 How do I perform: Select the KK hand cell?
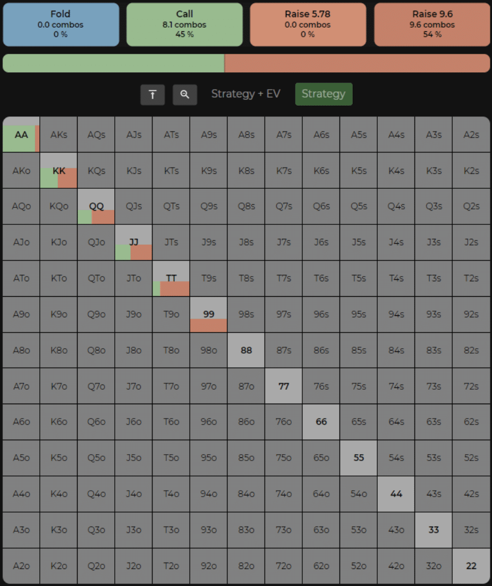click(58, 170)
